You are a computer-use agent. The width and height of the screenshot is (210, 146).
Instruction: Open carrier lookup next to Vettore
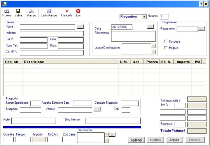click(x=97, y=109)
